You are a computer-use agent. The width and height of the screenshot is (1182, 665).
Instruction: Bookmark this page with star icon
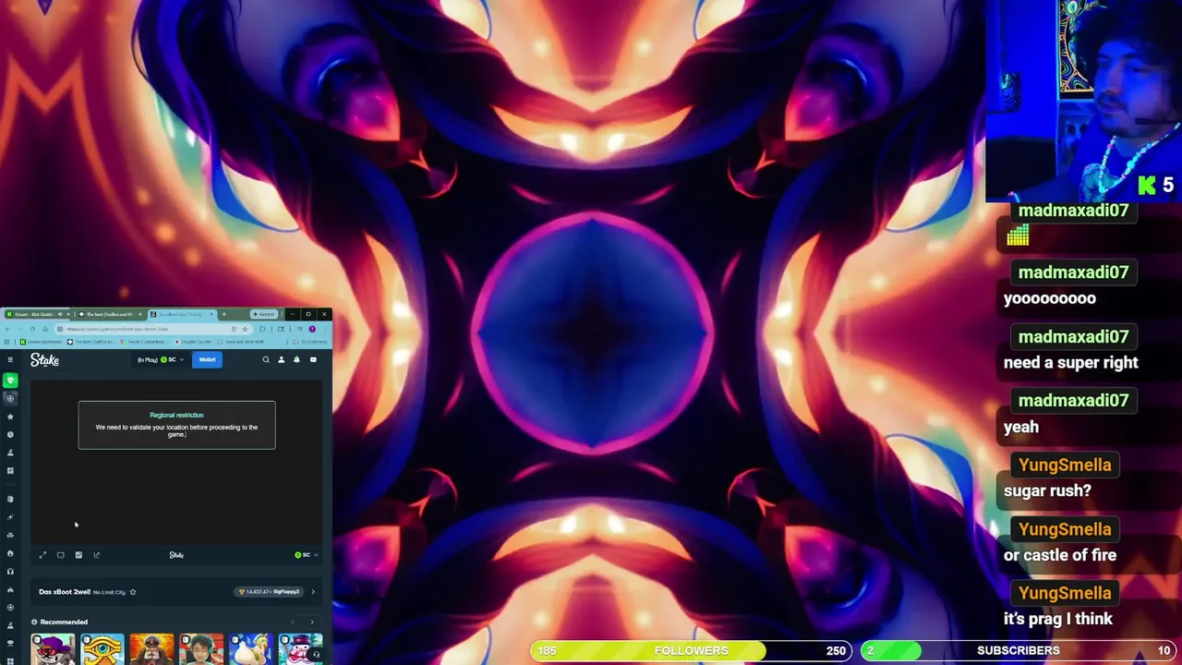click(245, 329)
